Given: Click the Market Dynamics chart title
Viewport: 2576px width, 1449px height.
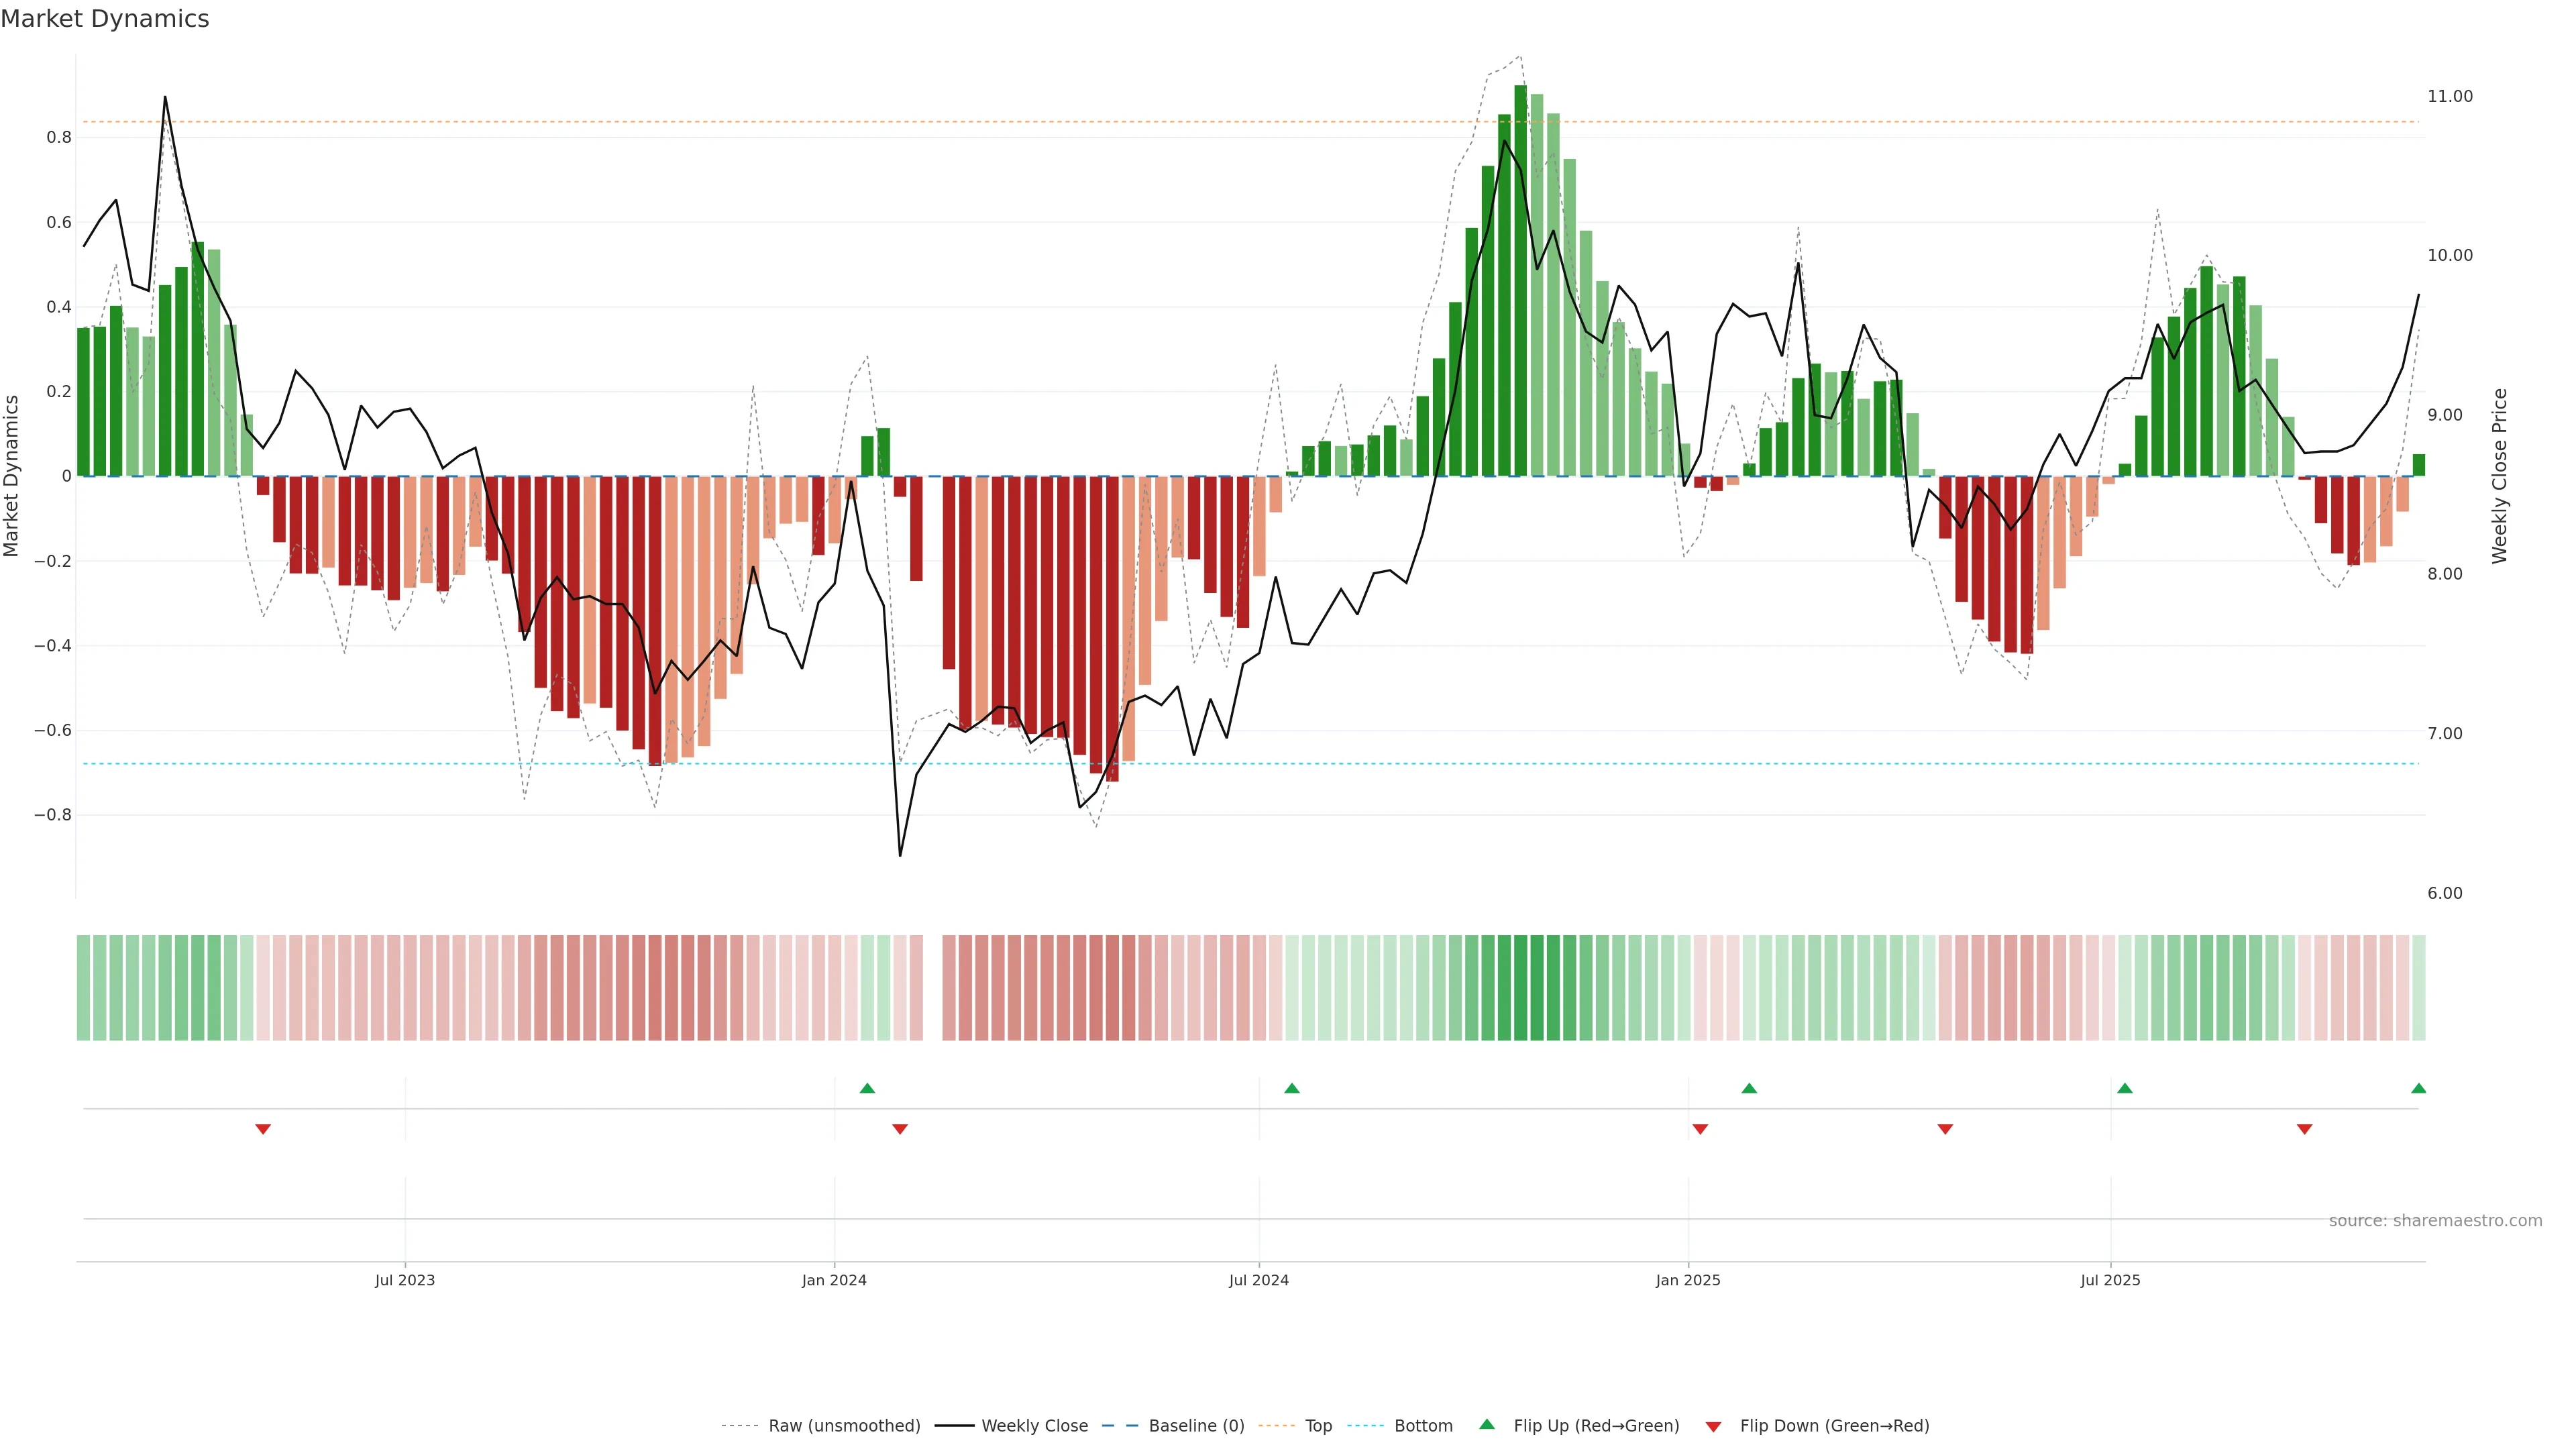Looking at the screenshot, I should [x=105, y=19].
